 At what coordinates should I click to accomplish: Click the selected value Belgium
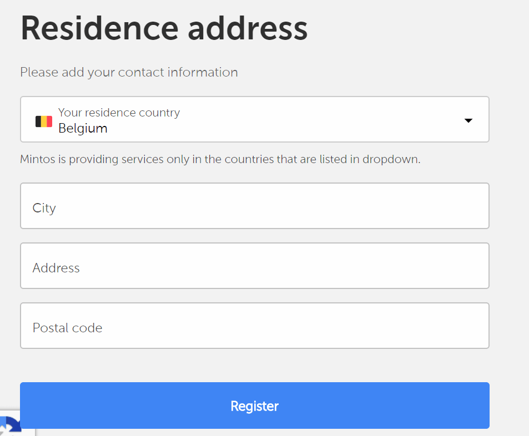click(x=83, y=129)
